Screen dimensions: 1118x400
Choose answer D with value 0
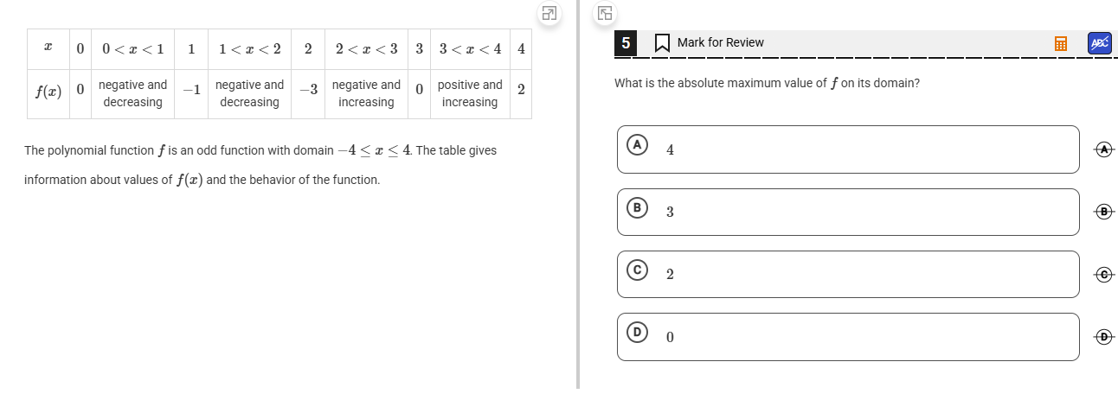848,336
